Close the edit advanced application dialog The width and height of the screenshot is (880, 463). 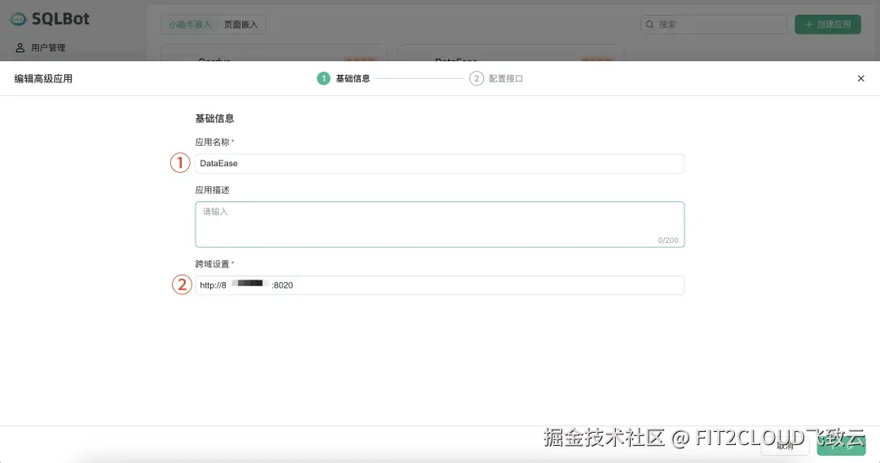coord(860,78)
